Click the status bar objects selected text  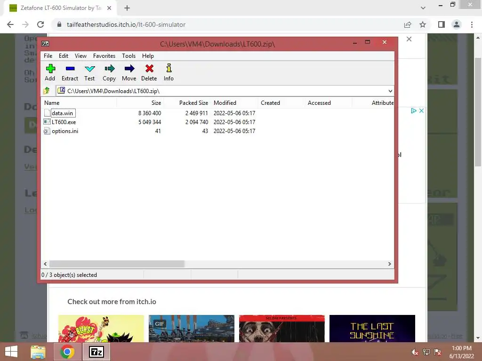pos(69,275)
